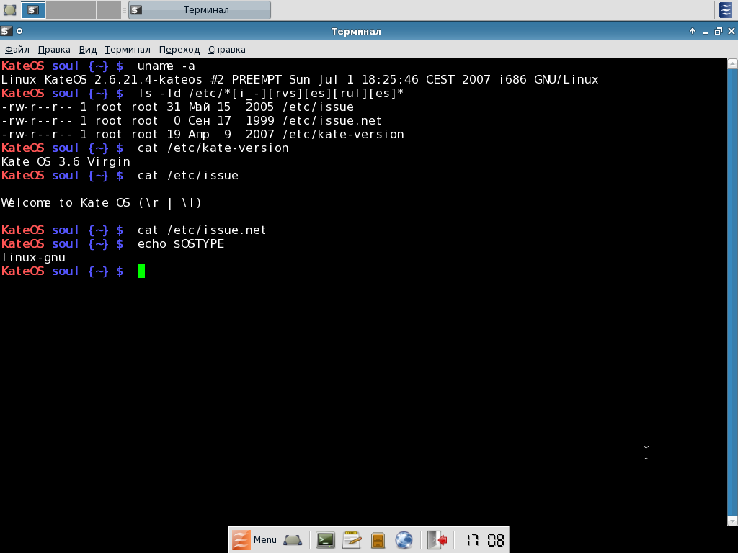Open the Терминал menu in menu bar
This screenshot has height=553, width=738.
coord(128,50)
